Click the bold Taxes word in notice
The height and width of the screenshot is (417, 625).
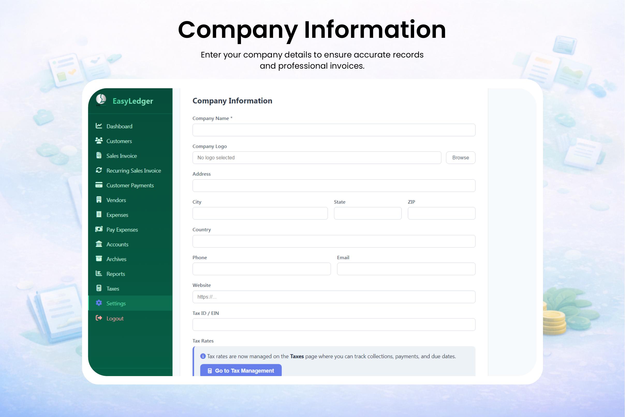297,356
